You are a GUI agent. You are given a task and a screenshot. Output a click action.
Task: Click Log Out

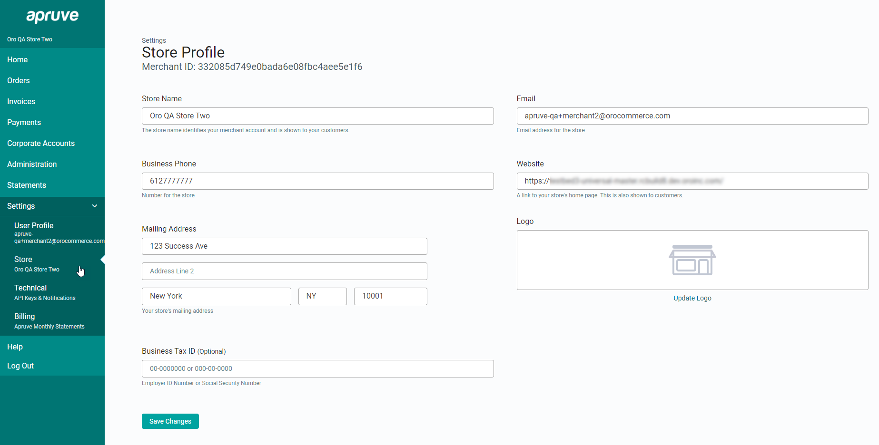[52, 366]
